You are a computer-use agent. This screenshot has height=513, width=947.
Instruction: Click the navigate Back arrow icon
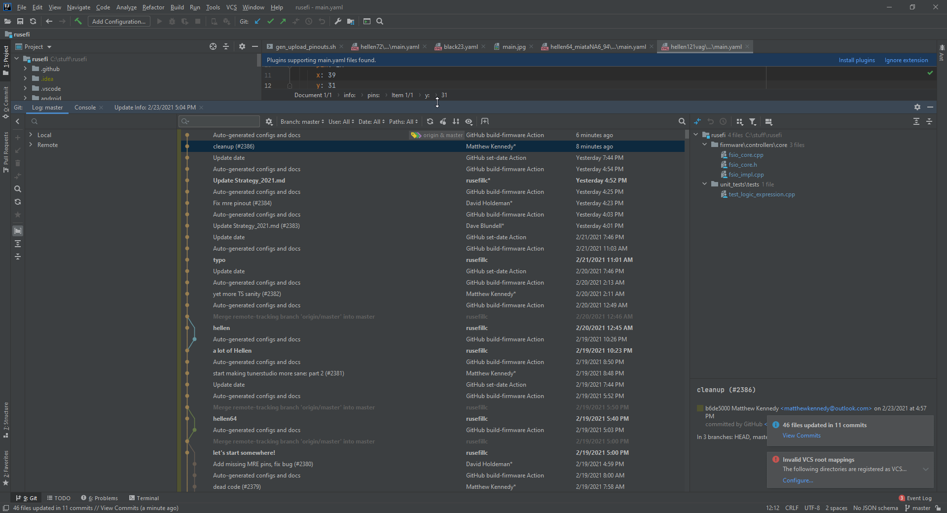click(49, 21)
